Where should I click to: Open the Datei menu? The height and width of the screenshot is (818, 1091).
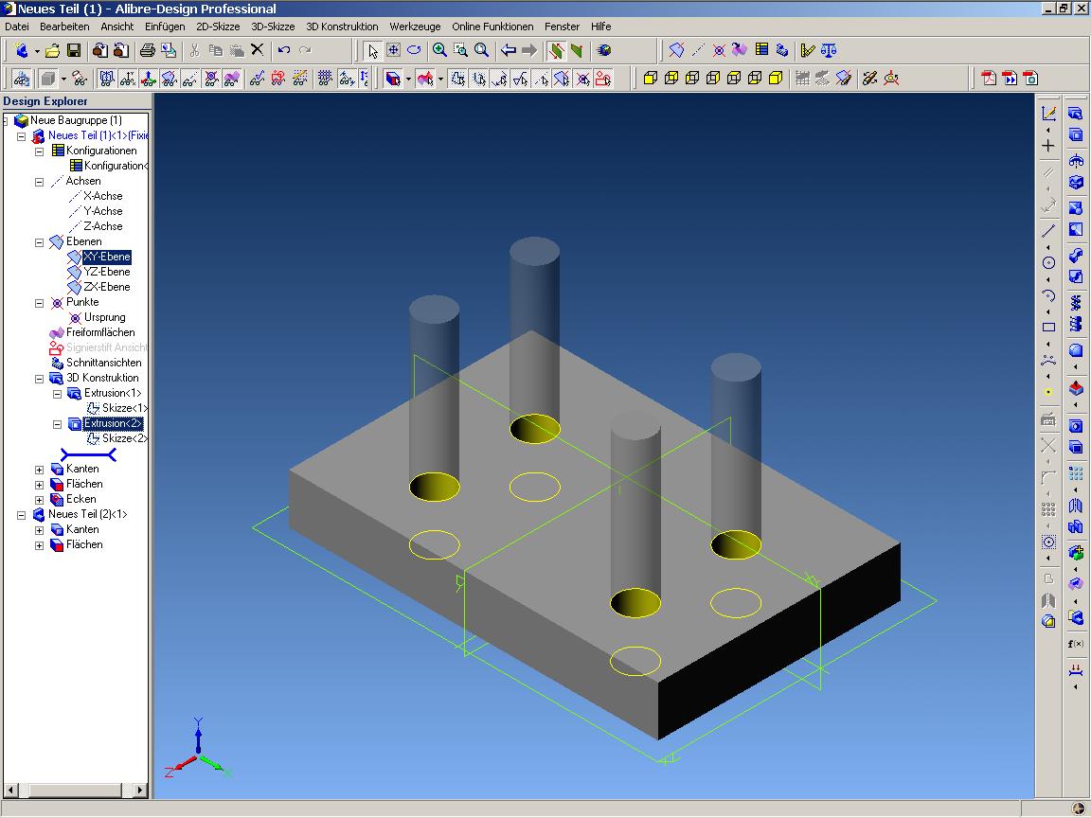point(17,27)
